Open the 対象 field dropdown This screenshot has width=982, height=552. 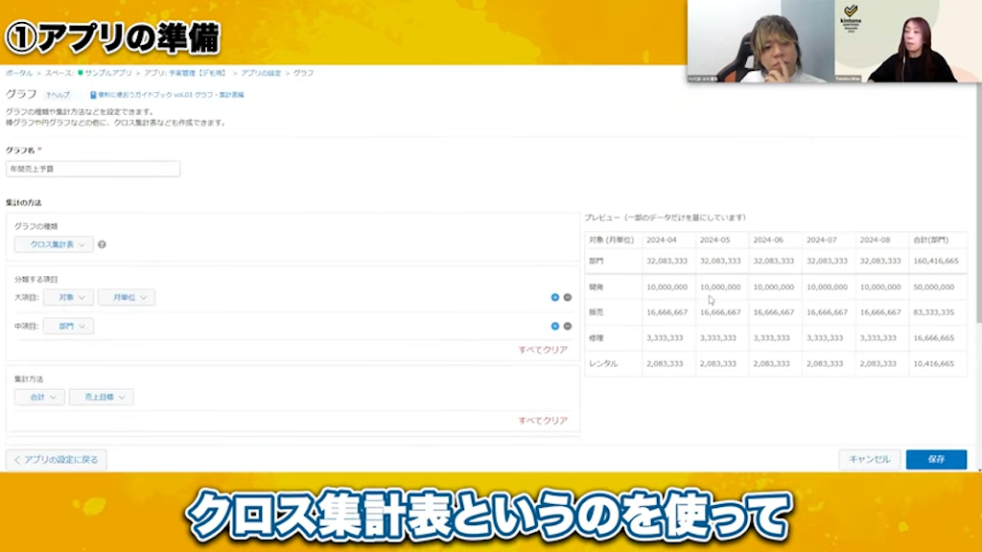pyautogui.click(x=68, y=298)
